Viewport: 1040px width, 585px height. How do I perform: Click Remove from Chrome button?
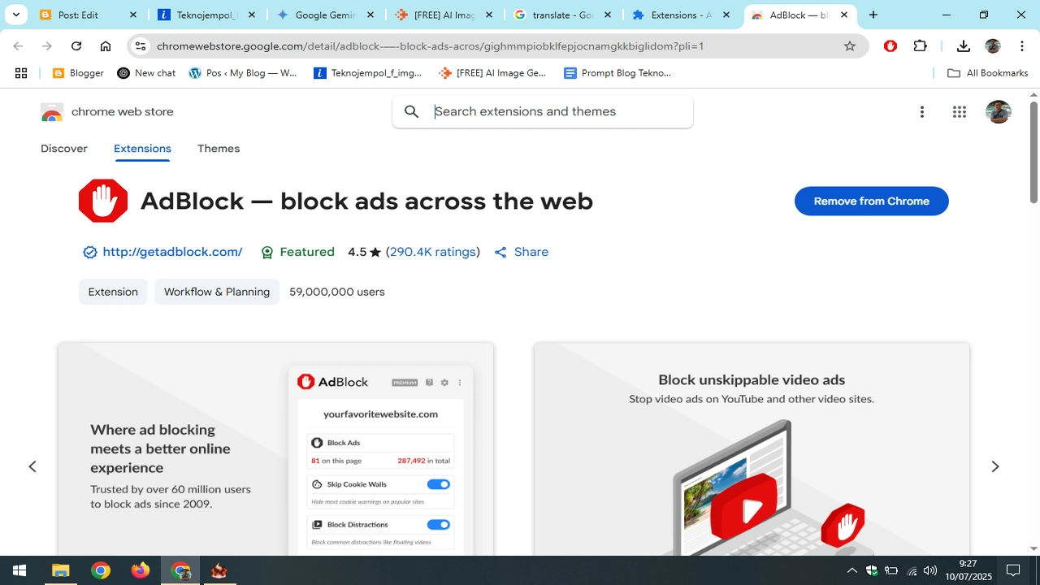[x=871, y=201]
